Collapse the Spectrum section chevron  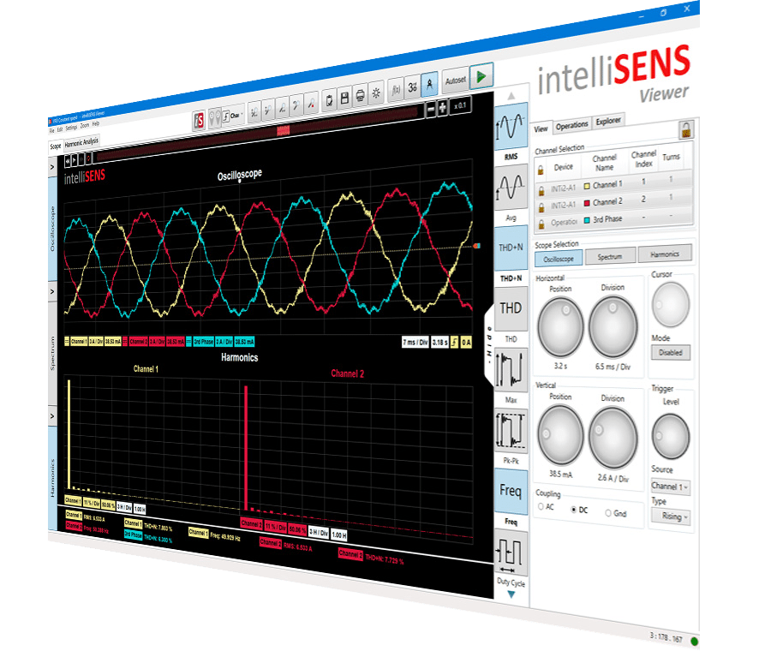coord(52,291)
